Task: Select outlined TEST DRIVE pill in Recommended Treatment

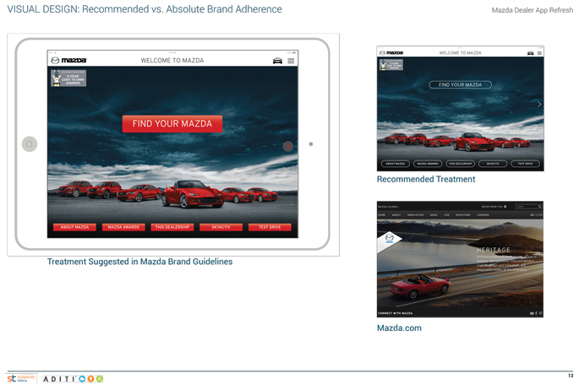Action: (x=525, y=164)
